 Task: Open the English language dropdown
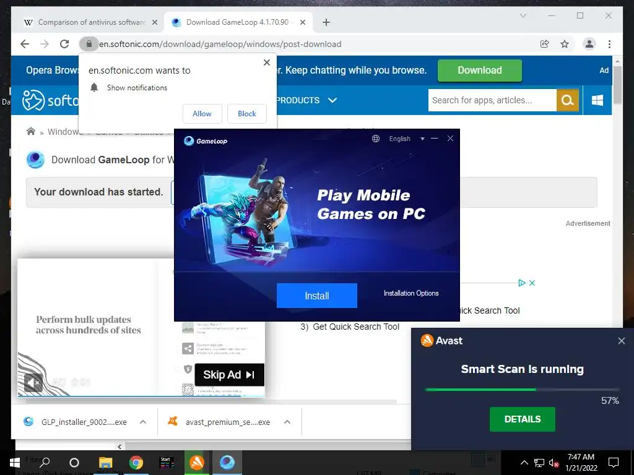406,139
